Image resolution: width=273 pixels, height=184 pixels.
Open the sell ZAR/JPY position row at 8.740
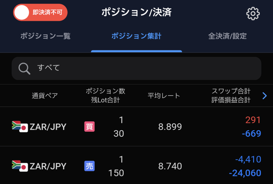tap(170, 166)
